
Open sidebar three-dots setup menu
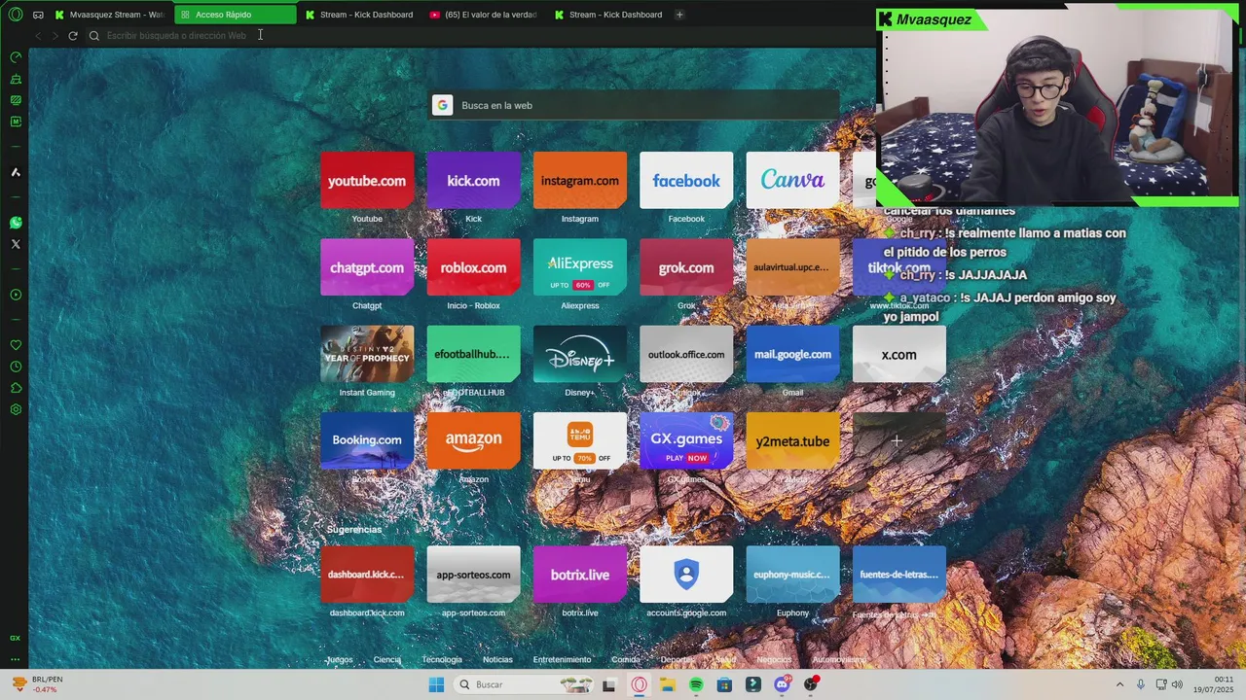16,658
